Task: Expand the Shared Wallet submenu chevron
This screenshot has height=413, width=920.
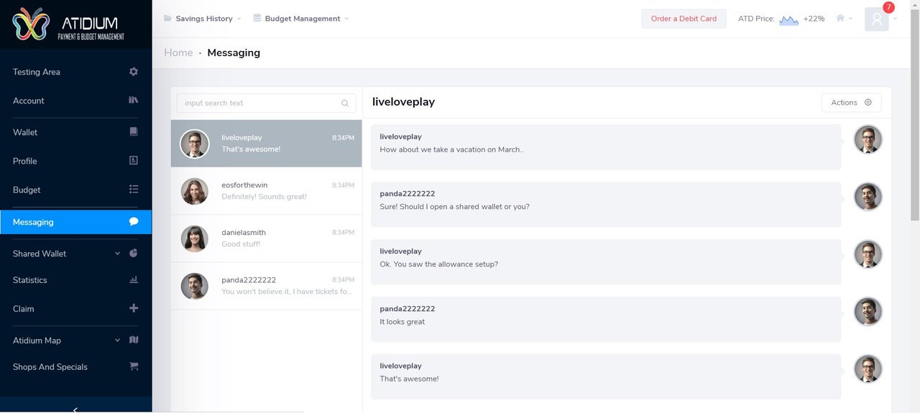Action: pyautogui.click(x=117, y=254)
